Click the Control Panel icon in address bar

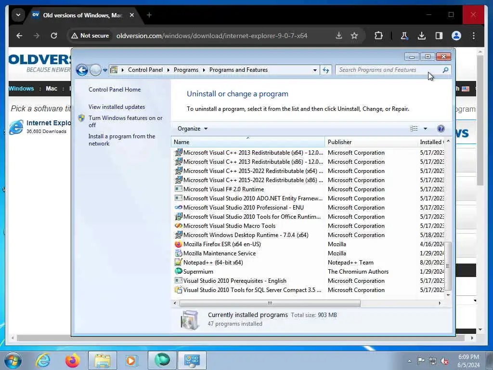tap(114, 70)
